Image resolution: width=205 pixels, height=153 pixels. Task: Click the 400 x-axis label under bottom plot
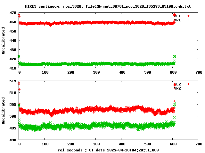122,144
